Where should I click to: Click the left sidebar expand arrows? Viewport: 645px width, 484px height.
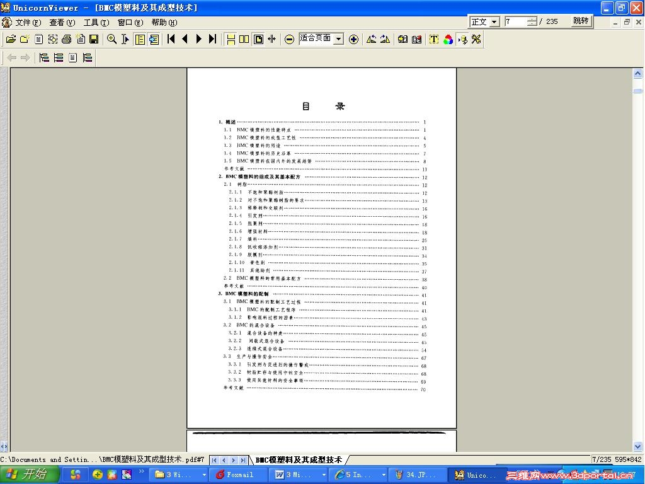[x=4, y=446]
